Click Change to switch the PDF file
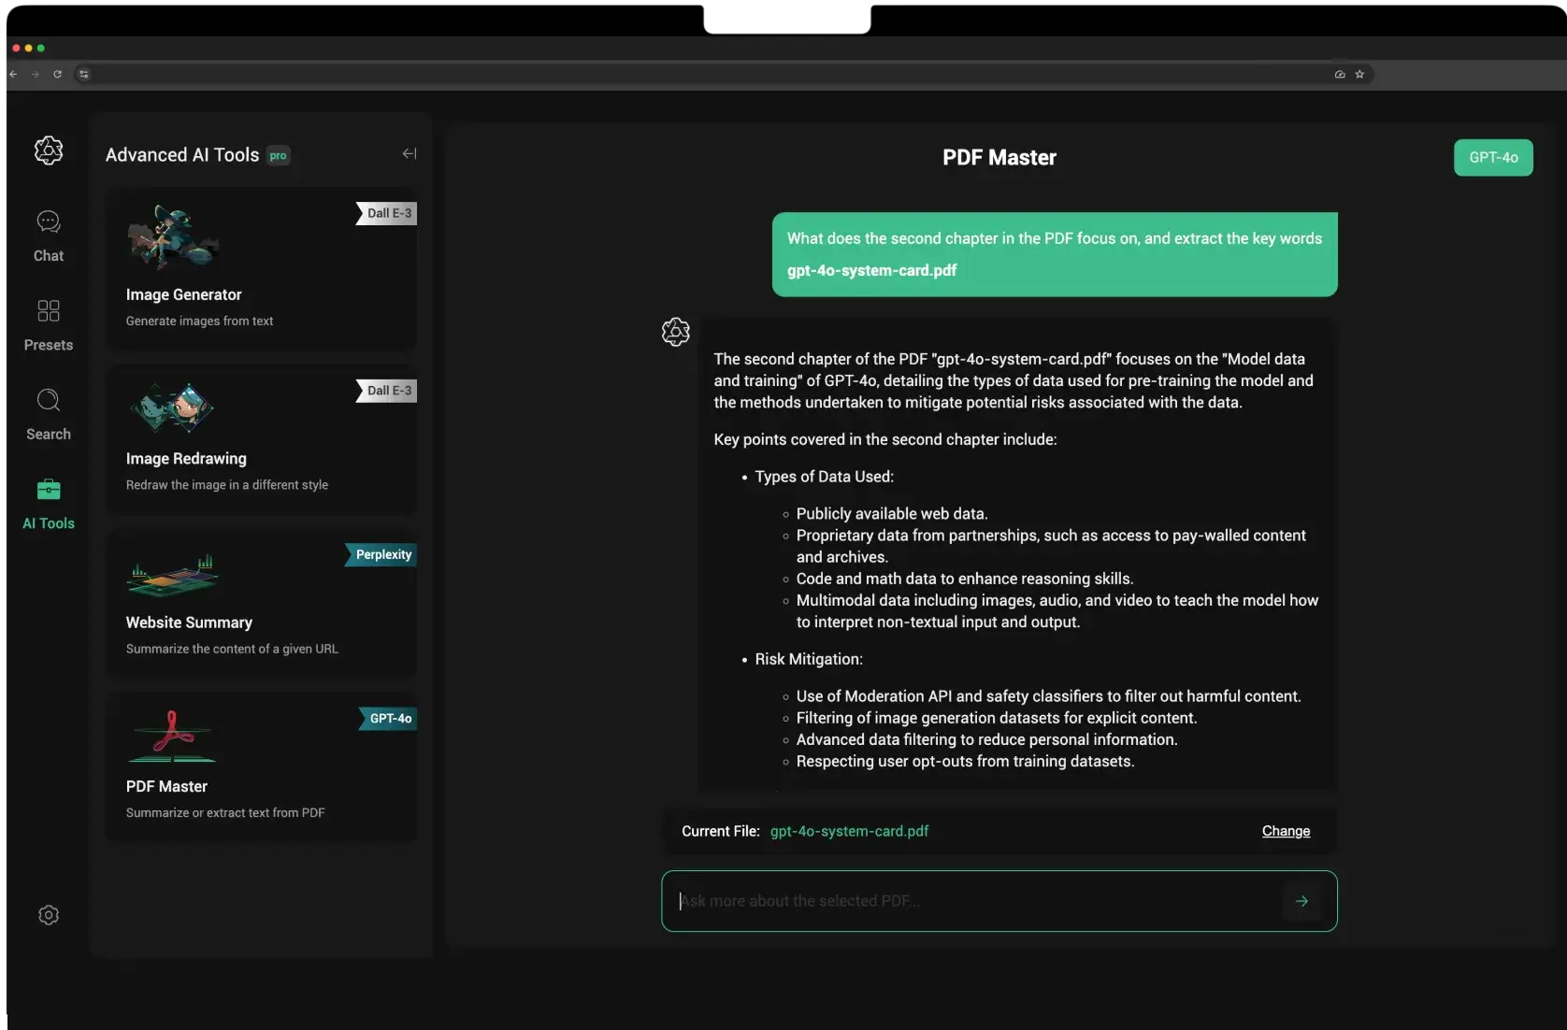The height and width of the screenshot is (1030, 1567). [1286, 831]
